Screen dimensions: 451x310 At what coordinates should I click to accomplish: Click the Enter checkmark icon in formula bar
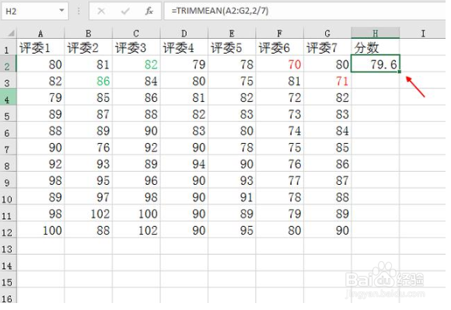125,11
